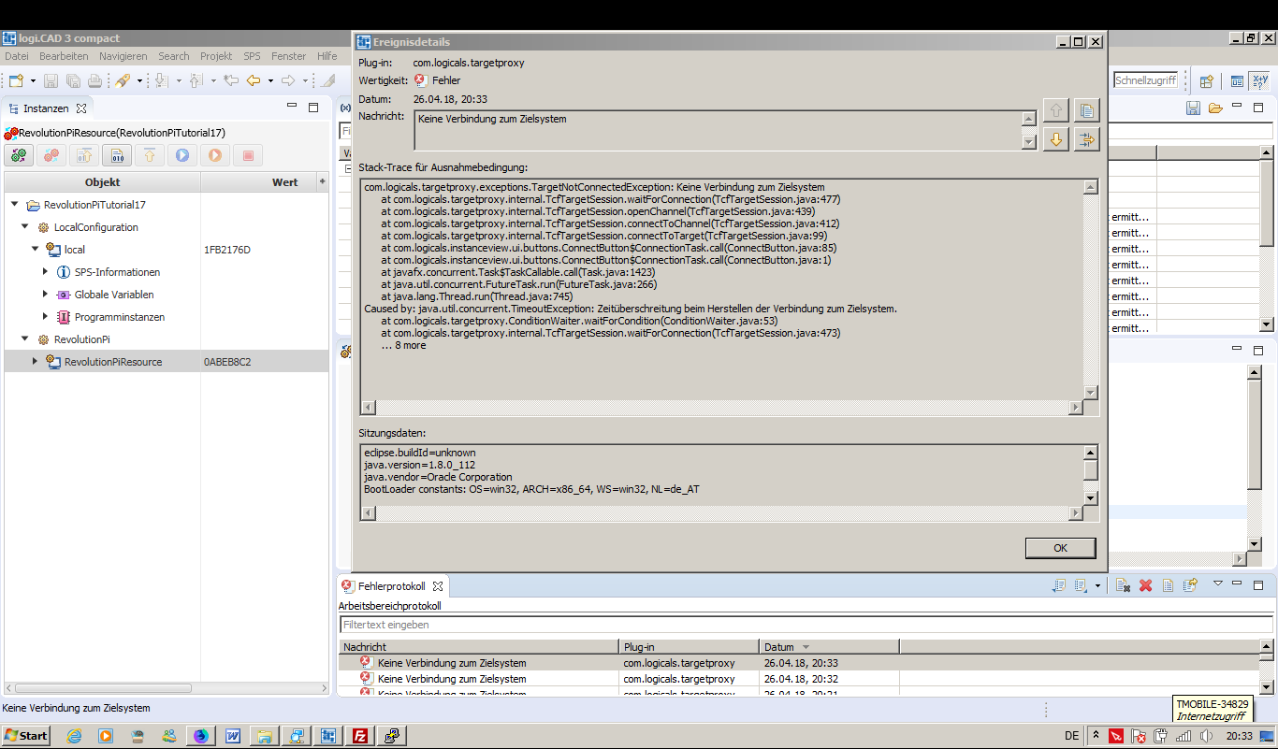The height and width of the screenshot is (749, 1278).
Task: Click the Windows Start button
Action: pyautogui.click(x=26, y=736)
